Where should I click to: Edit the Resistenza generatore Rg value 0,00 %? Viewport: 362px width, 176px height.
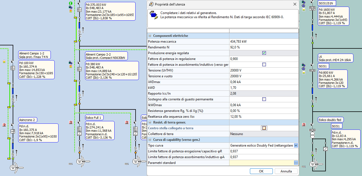click(x=264, y=111)
